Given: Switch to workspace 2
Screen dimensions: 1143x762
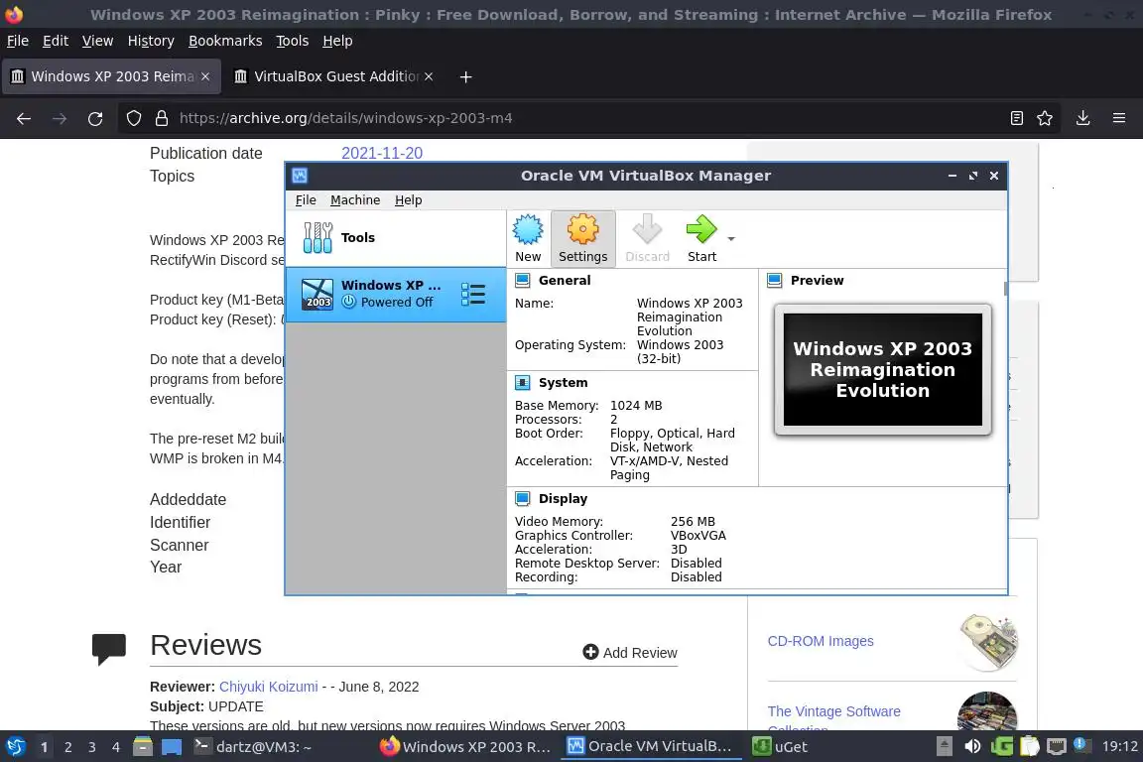Looking at the screenshot, I should [x=67, y=747].
